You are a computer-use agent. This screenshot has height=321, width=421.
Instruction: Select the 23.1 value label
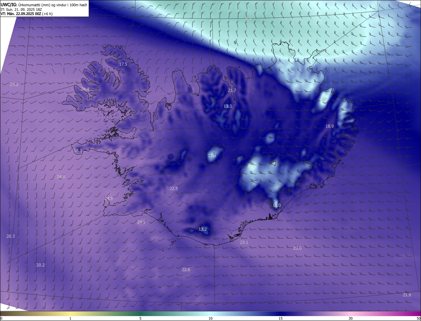[244, 242]
